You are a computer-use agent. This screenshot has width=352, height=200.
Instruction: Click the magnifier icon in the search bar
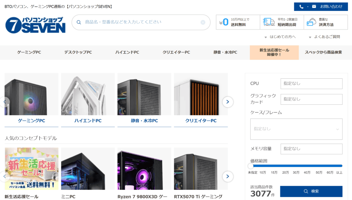pyautogui.click(x=78, y=22)
